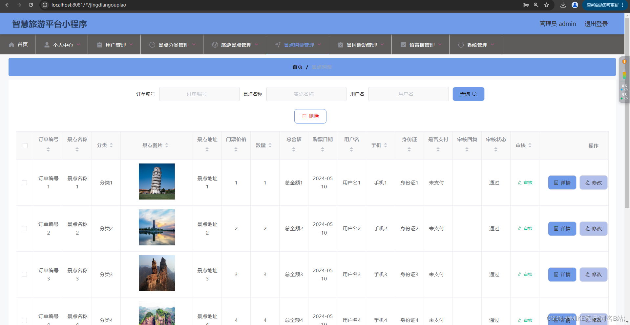Click the browser address bar URL

pyautogui.click(x=89, y=5)
